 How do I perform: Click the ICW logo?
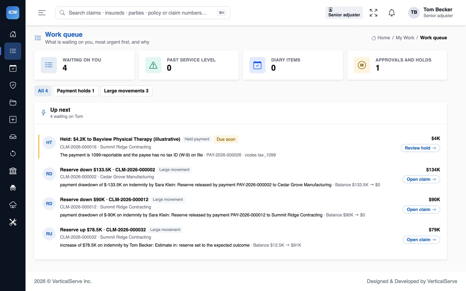point(13,13)
